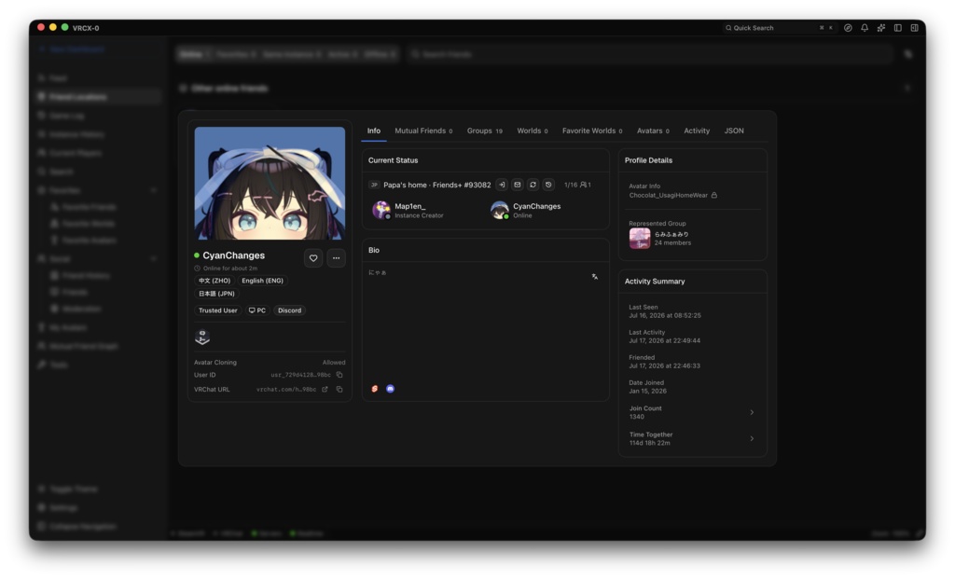Launch into Papa's home instance
Screen dimensions: 955x579
click(x=501, y=186)
